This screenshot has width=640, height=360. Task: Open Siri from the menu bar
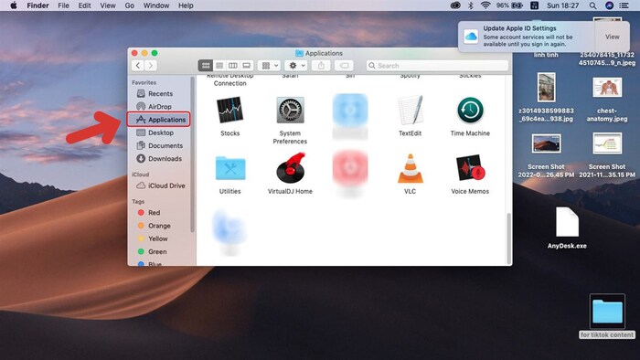pyautogui.click(x=609, y=5)
